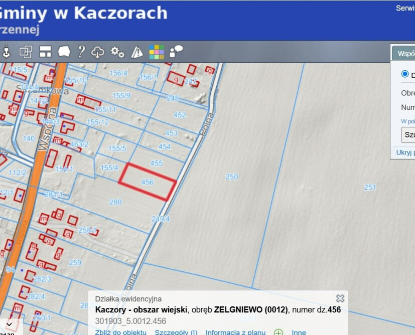Viewport: 415px width, 335px height.
Task: Open the 'Inne' options link
Action: [x=299, y=332]
